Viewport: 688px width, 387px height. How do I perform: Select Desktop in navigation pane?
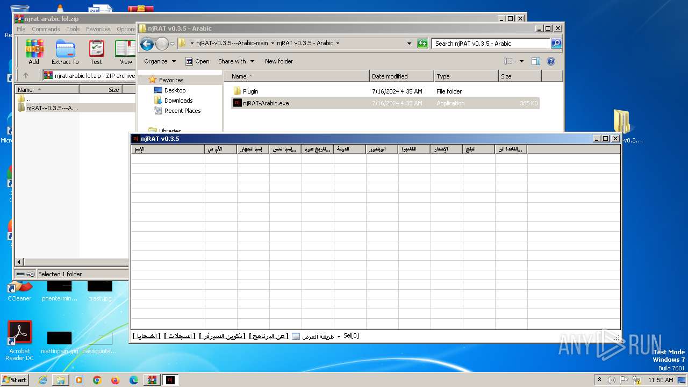(175, 90)
